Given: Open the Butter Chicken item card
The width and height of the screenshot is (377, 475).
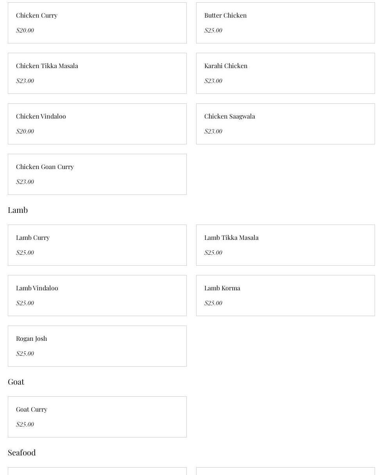Looking at the screenshot, I should click(x=286, y=23).
